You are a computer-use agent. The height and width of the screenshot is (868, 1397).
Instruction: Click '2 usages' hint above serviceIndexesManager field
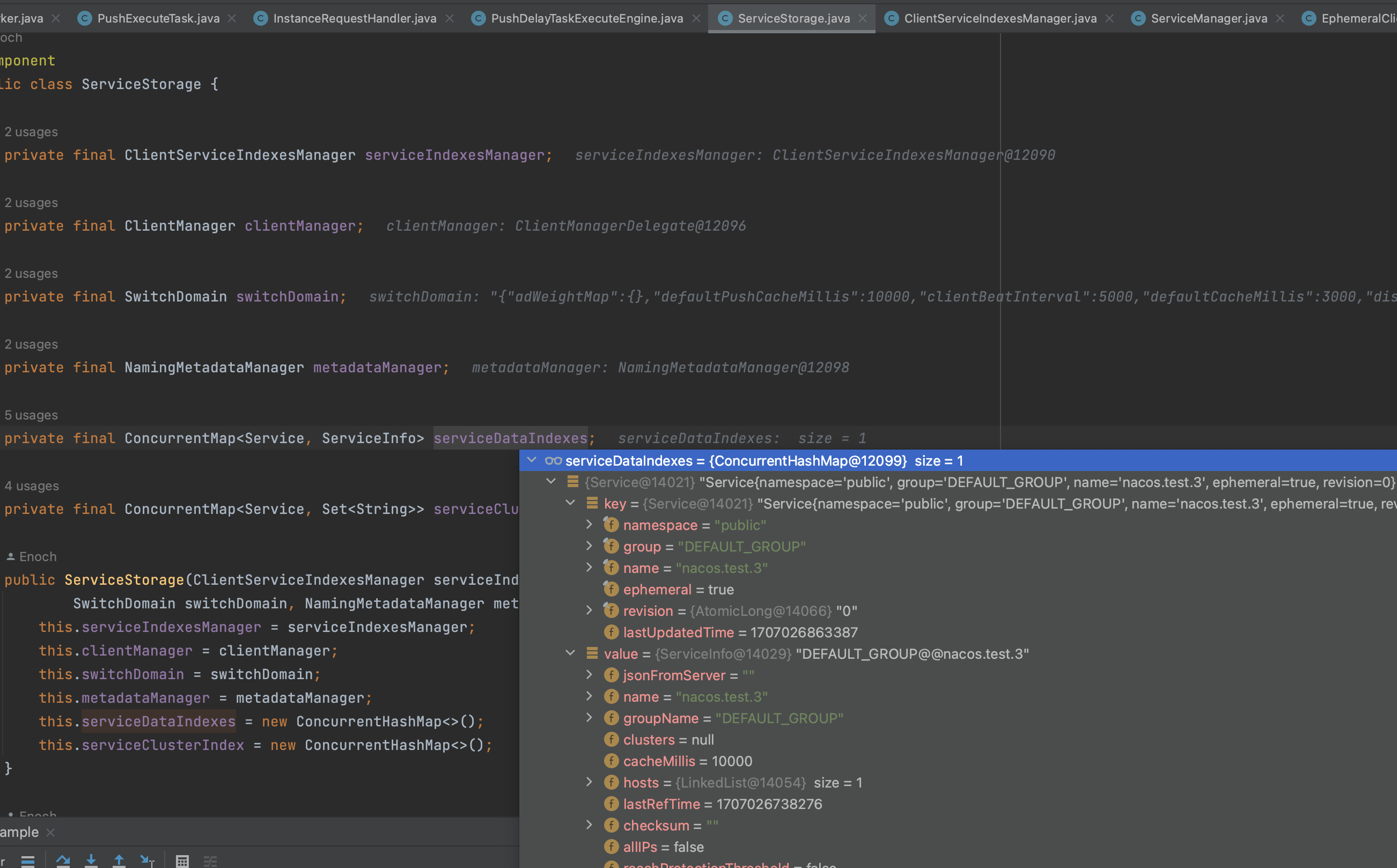(x=31, y=132)
